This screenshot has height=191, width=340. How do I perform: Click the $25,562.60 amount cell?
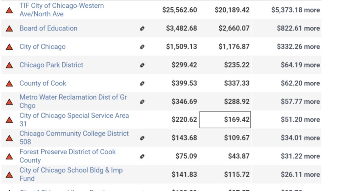click(x=179, y=10)
